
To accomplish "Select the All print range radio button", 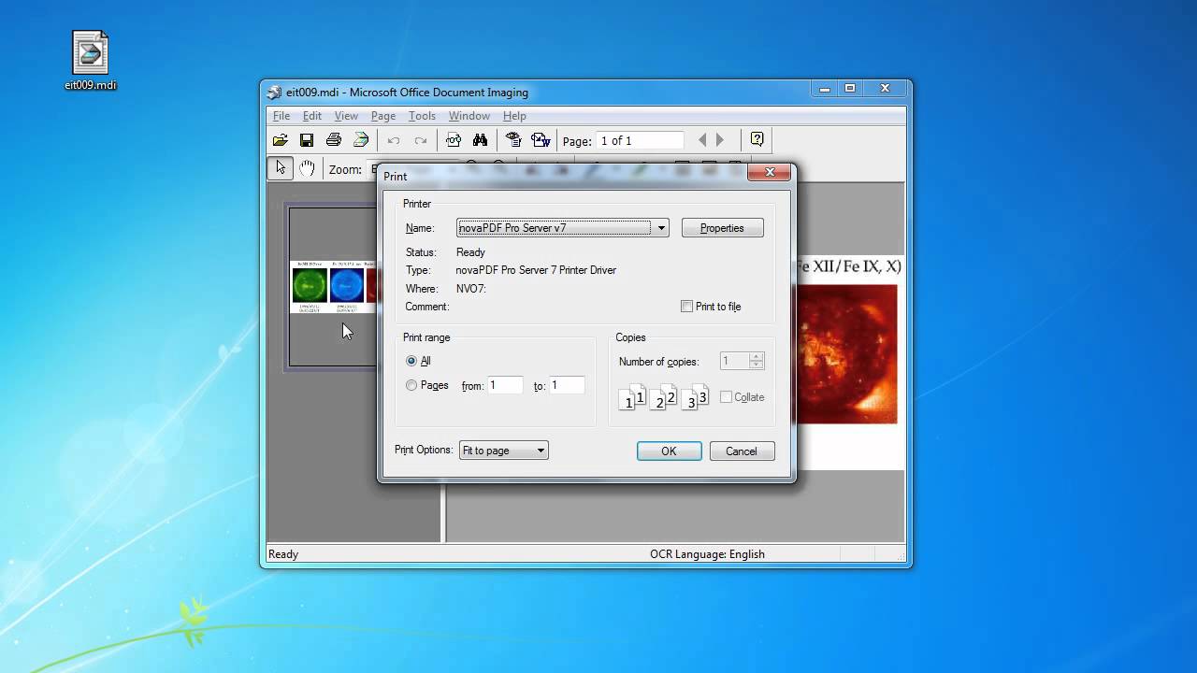I will 411,361.
